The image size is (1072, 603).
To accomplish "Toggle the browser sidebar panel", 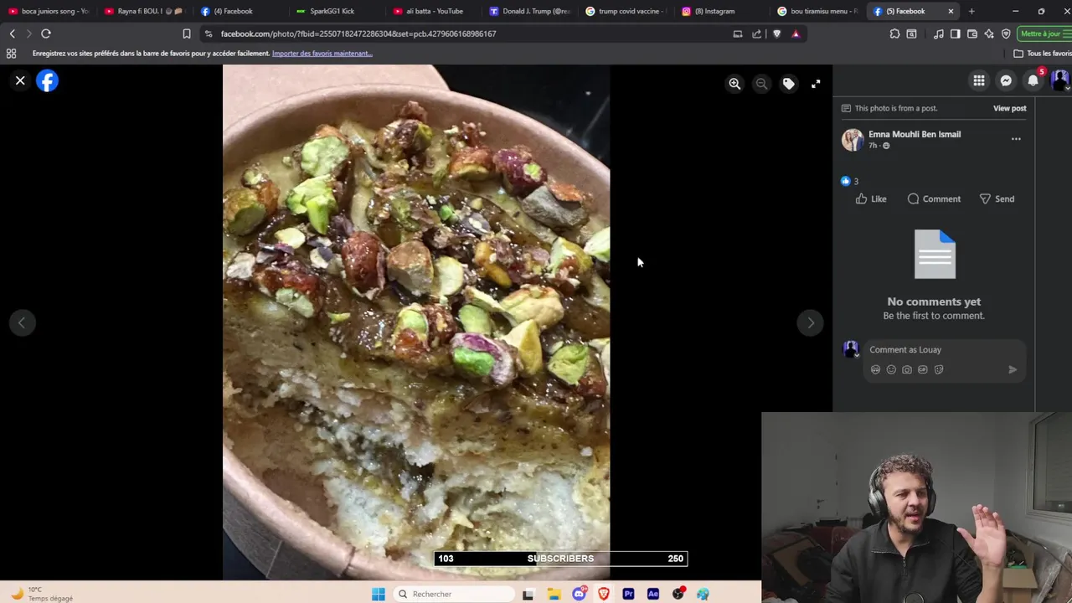I will tap(955, 33).
